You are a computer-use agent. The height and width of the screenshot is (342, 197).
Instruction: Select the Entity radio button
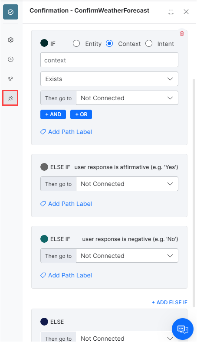pos(76,44)
